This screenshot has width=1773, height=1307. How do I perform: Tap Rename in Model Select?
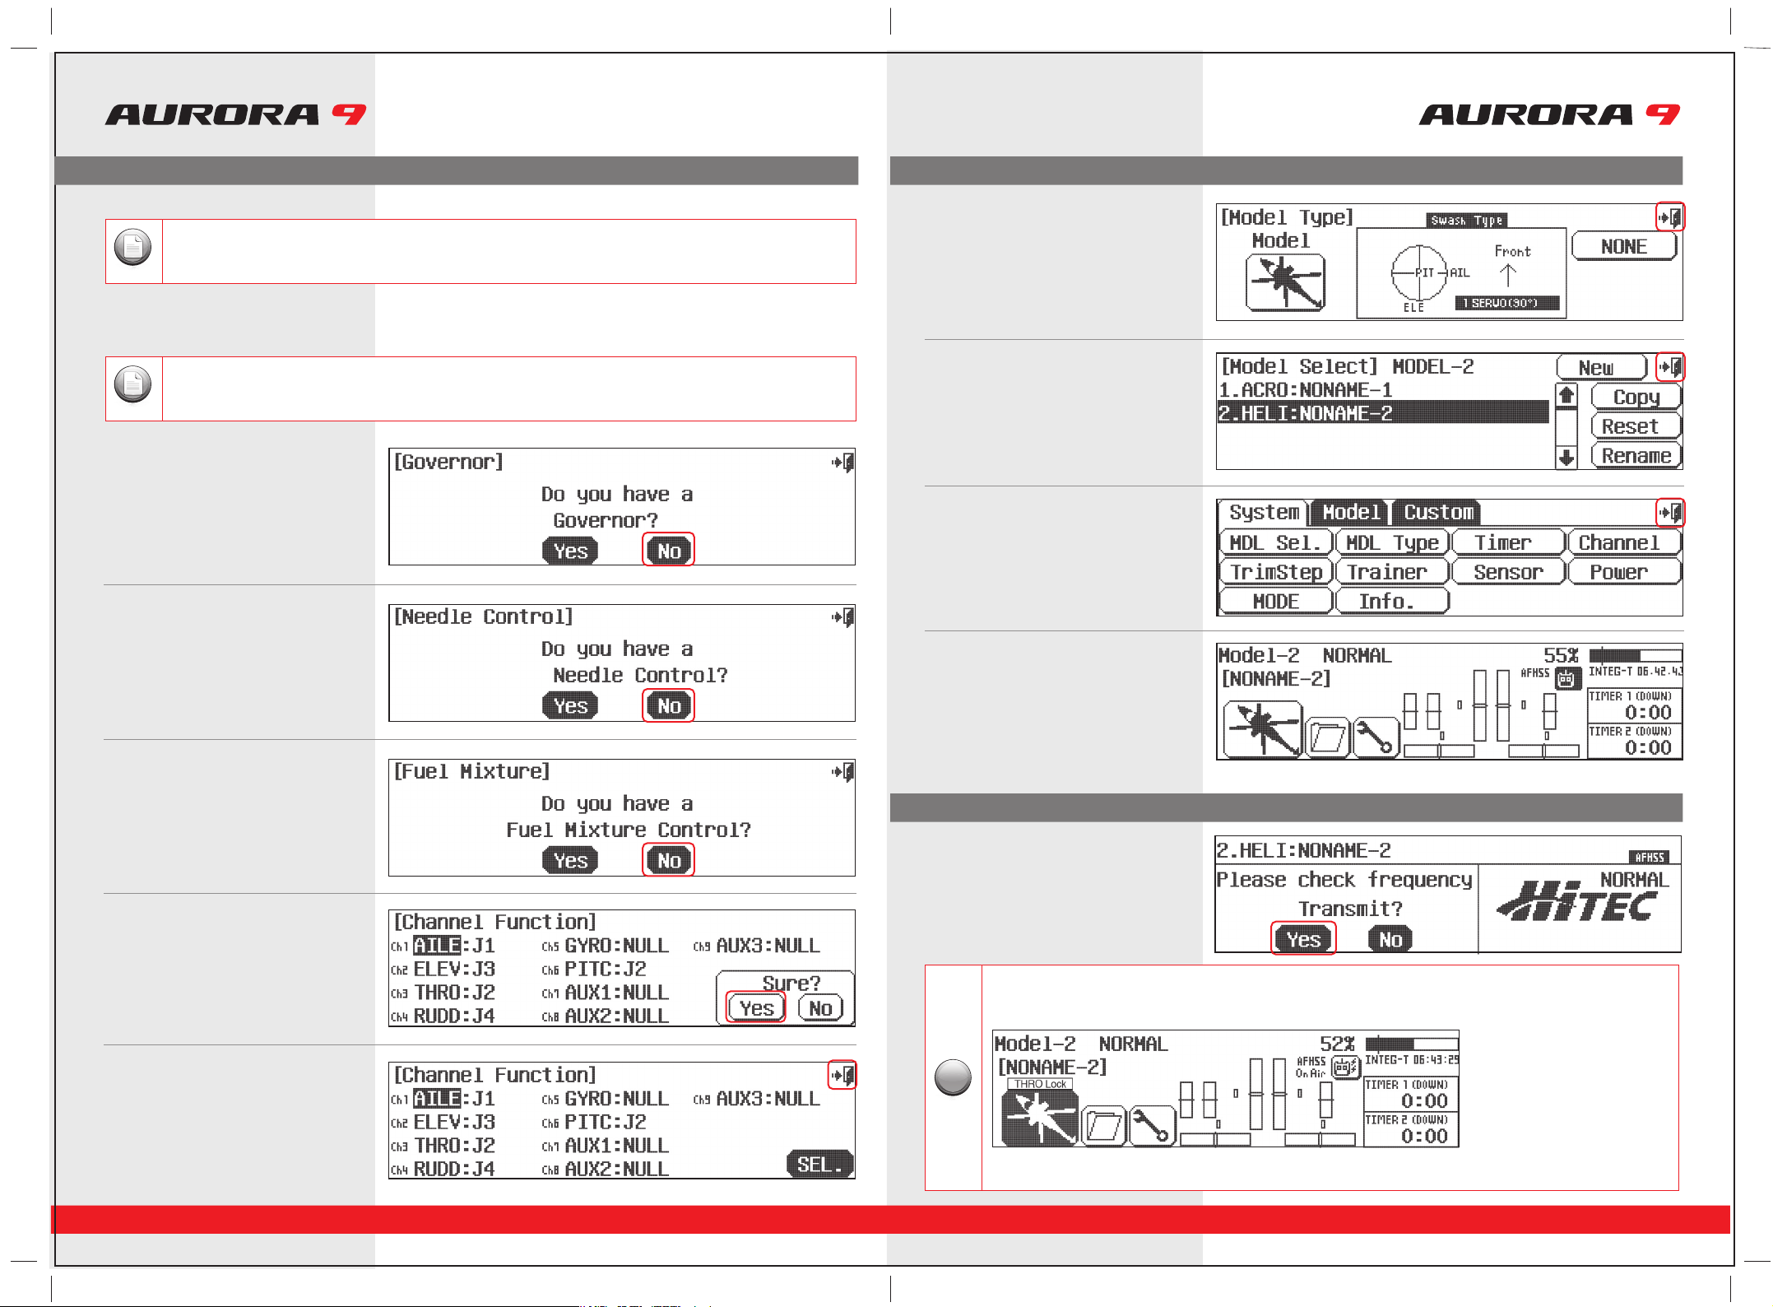point(1636,455)
